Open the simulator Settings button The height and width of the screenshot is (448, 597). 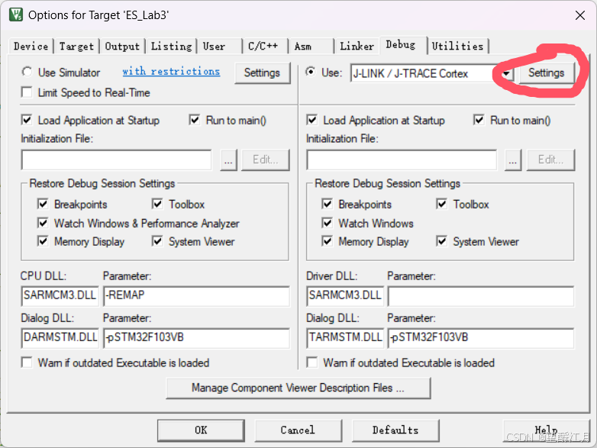pyautogui.click(x=262, y=73)
